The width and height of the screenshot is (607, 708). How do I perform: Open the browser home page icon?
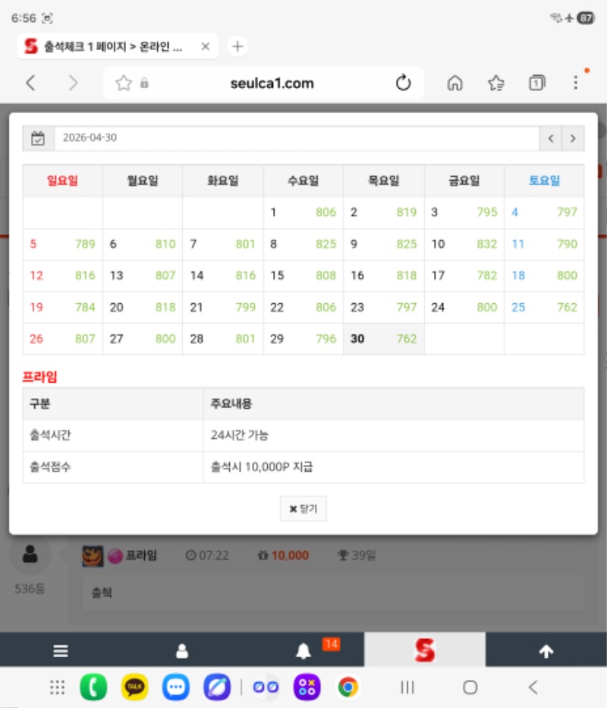(x=455, y=84)
